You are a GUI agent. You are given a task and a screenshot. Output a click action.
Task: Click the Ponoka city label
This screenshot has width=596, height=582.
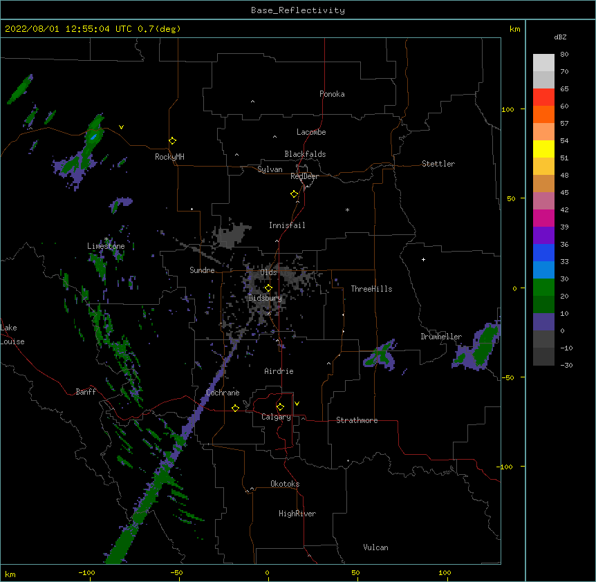(332, 94)
